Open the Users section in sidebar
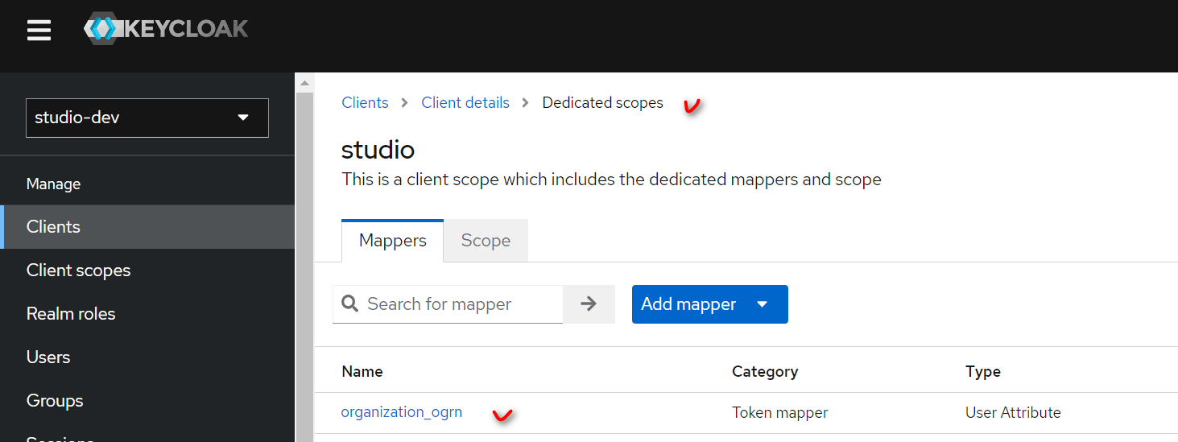The image size is (1178, 442). pos(48,357)
